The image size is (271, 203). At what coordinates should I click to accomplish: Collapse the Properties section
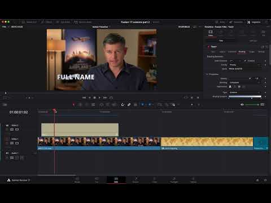point(212,74)
